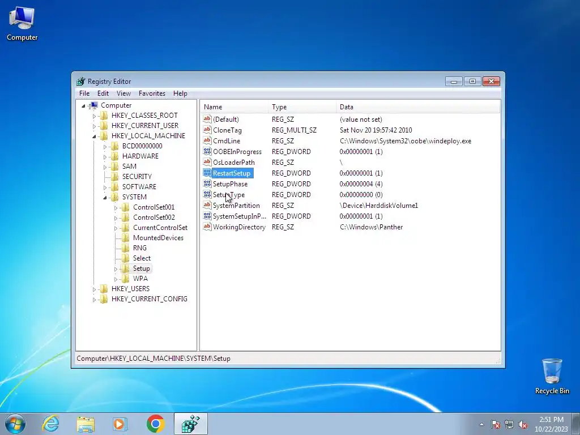Viewport: 580px width, 435px height.
Task: Click the WorkingDirectory string value icon
Action: point(207,227)
